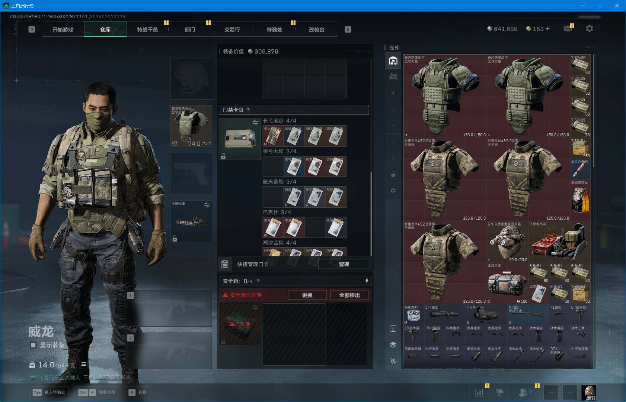Open the 改枪台 tab

[317, 29]
